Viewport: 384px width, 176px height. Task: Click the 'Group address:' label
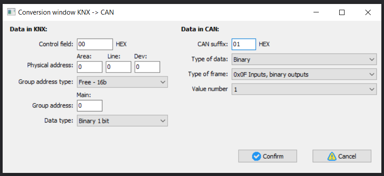point(53,105)
